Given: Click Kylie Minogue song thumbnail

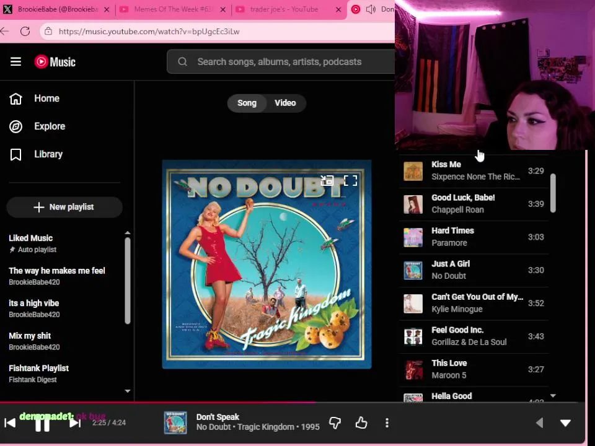Looking at the screenshot, I should click(x=413, y=304).
